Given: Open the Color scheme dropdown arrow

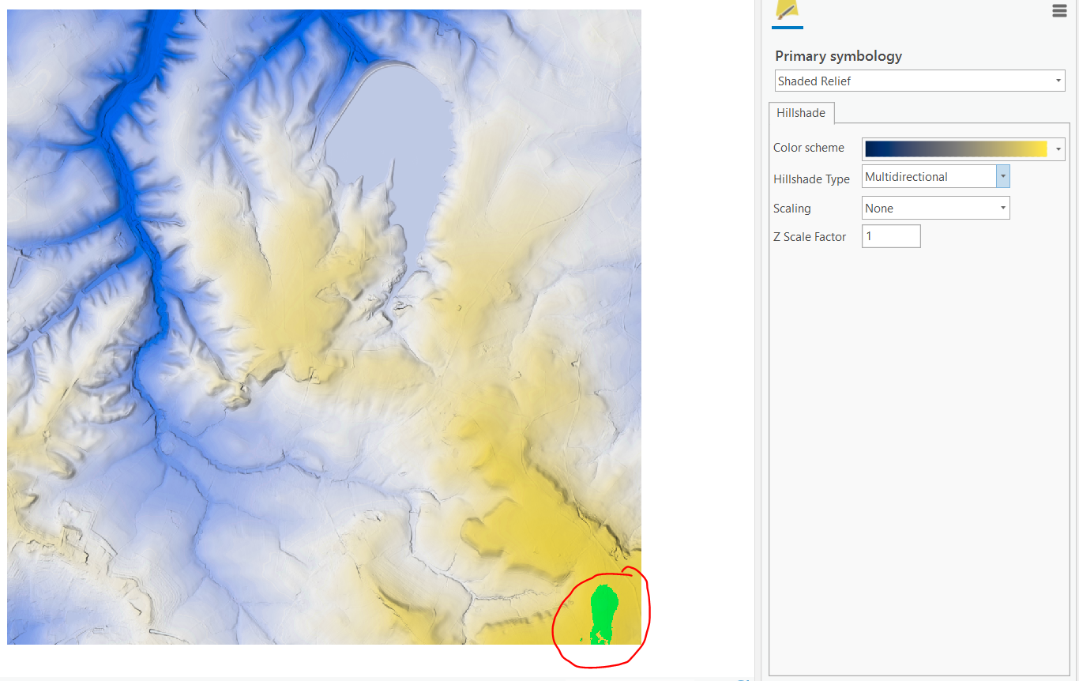Looking at the screenshot, I should [x=1058, y=148].
